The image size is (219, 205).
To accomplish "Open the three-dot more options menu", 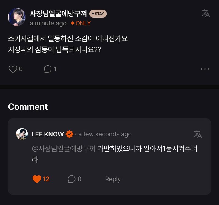I will [x=205, y=69].
